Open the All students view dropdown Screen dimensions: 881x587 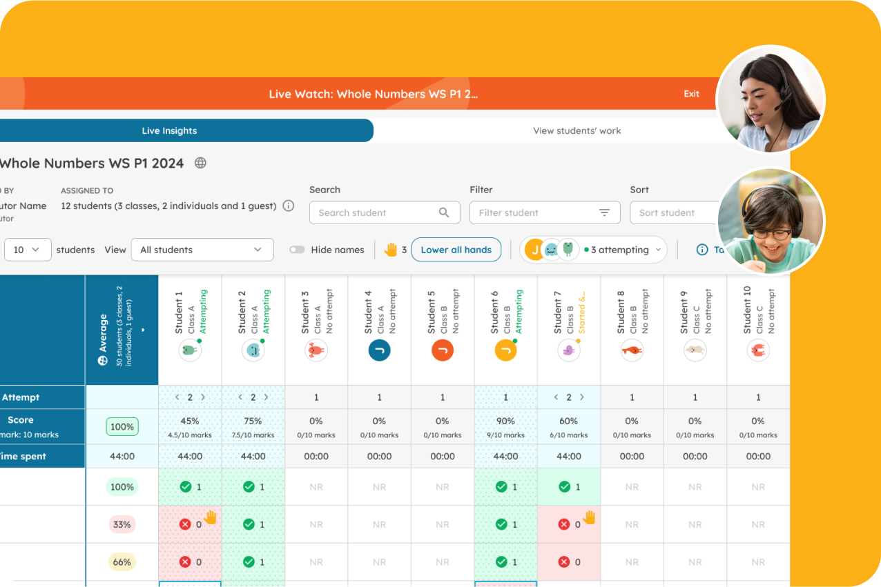click(202, 250)
